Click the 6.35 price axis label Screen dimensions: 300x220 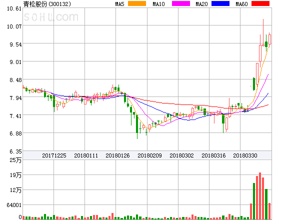(x=15, y=151)
